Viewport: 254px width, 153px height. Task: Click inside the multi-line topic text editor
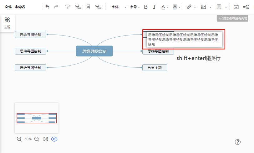pyautogui.click(x=184, y=40)
